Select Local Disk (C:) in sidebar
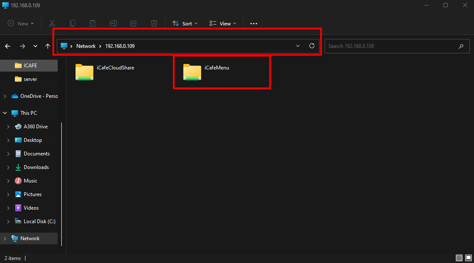Screen dimensions: 474x263 [39, 221]
